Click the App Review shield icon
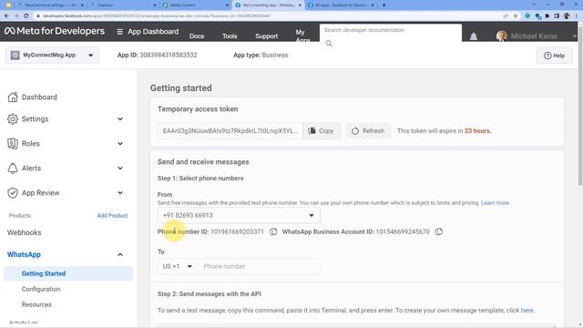 click(x=12, y=192)
